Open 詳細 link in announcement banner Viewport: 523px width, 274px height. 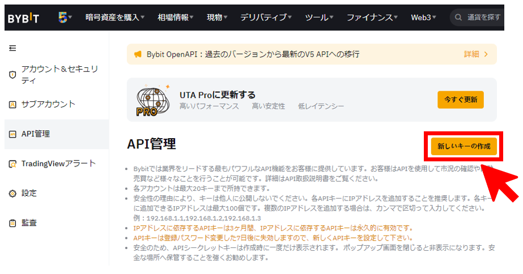(471, 54)
